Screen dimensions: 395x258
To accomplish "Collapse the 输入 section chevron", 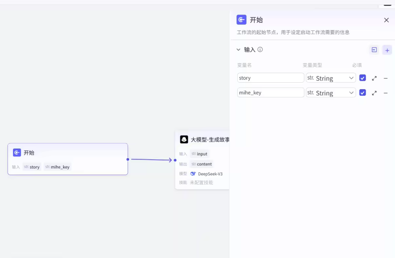I will point(238,50).
